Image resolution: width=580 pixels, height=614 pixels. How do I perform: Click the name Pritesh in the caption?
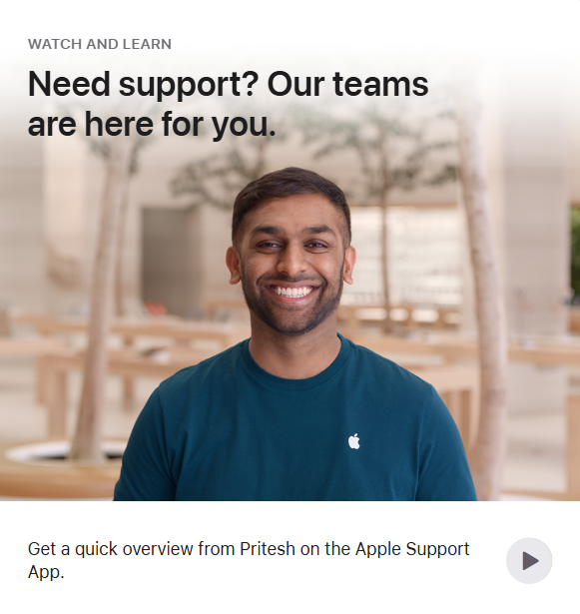(268, 548)
